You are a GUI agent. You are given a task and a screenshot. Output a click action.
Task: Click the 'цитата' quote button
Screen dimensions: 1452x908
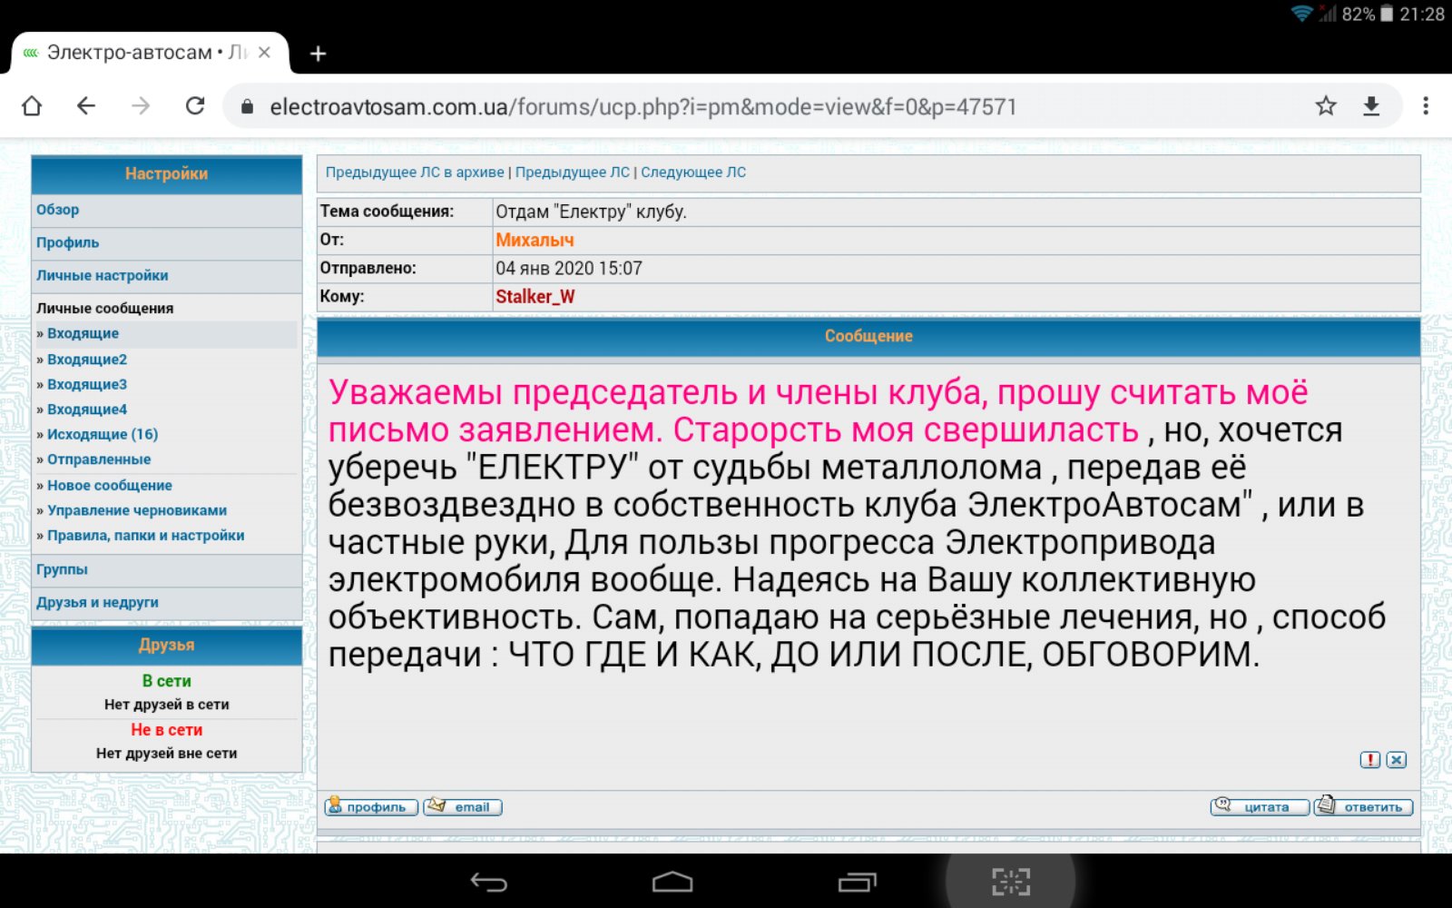point(1260,806)
